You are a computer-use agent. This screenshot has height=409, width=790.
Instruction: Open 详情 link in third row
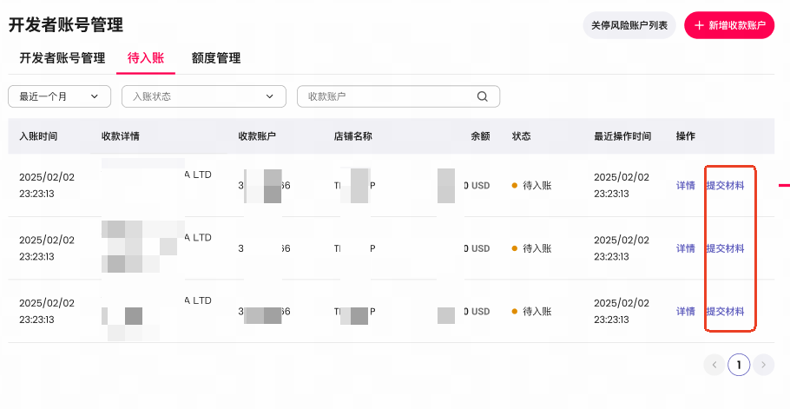tap(685, 311)
